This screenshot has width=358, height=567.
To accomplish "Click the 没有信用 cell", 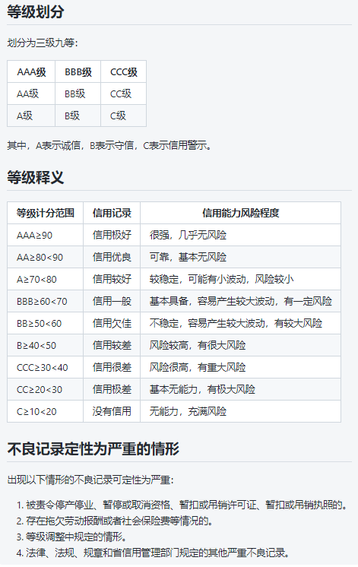I will [112, 411].
